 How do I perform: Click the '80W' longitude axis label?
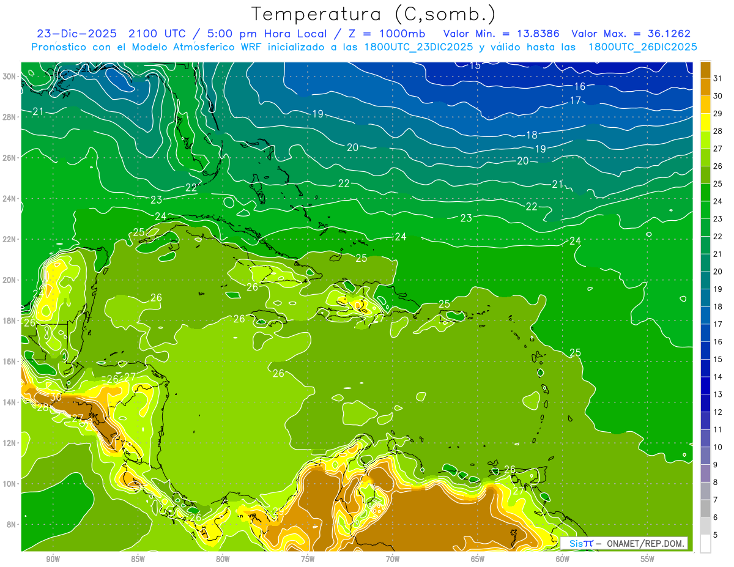click(223, 559)
